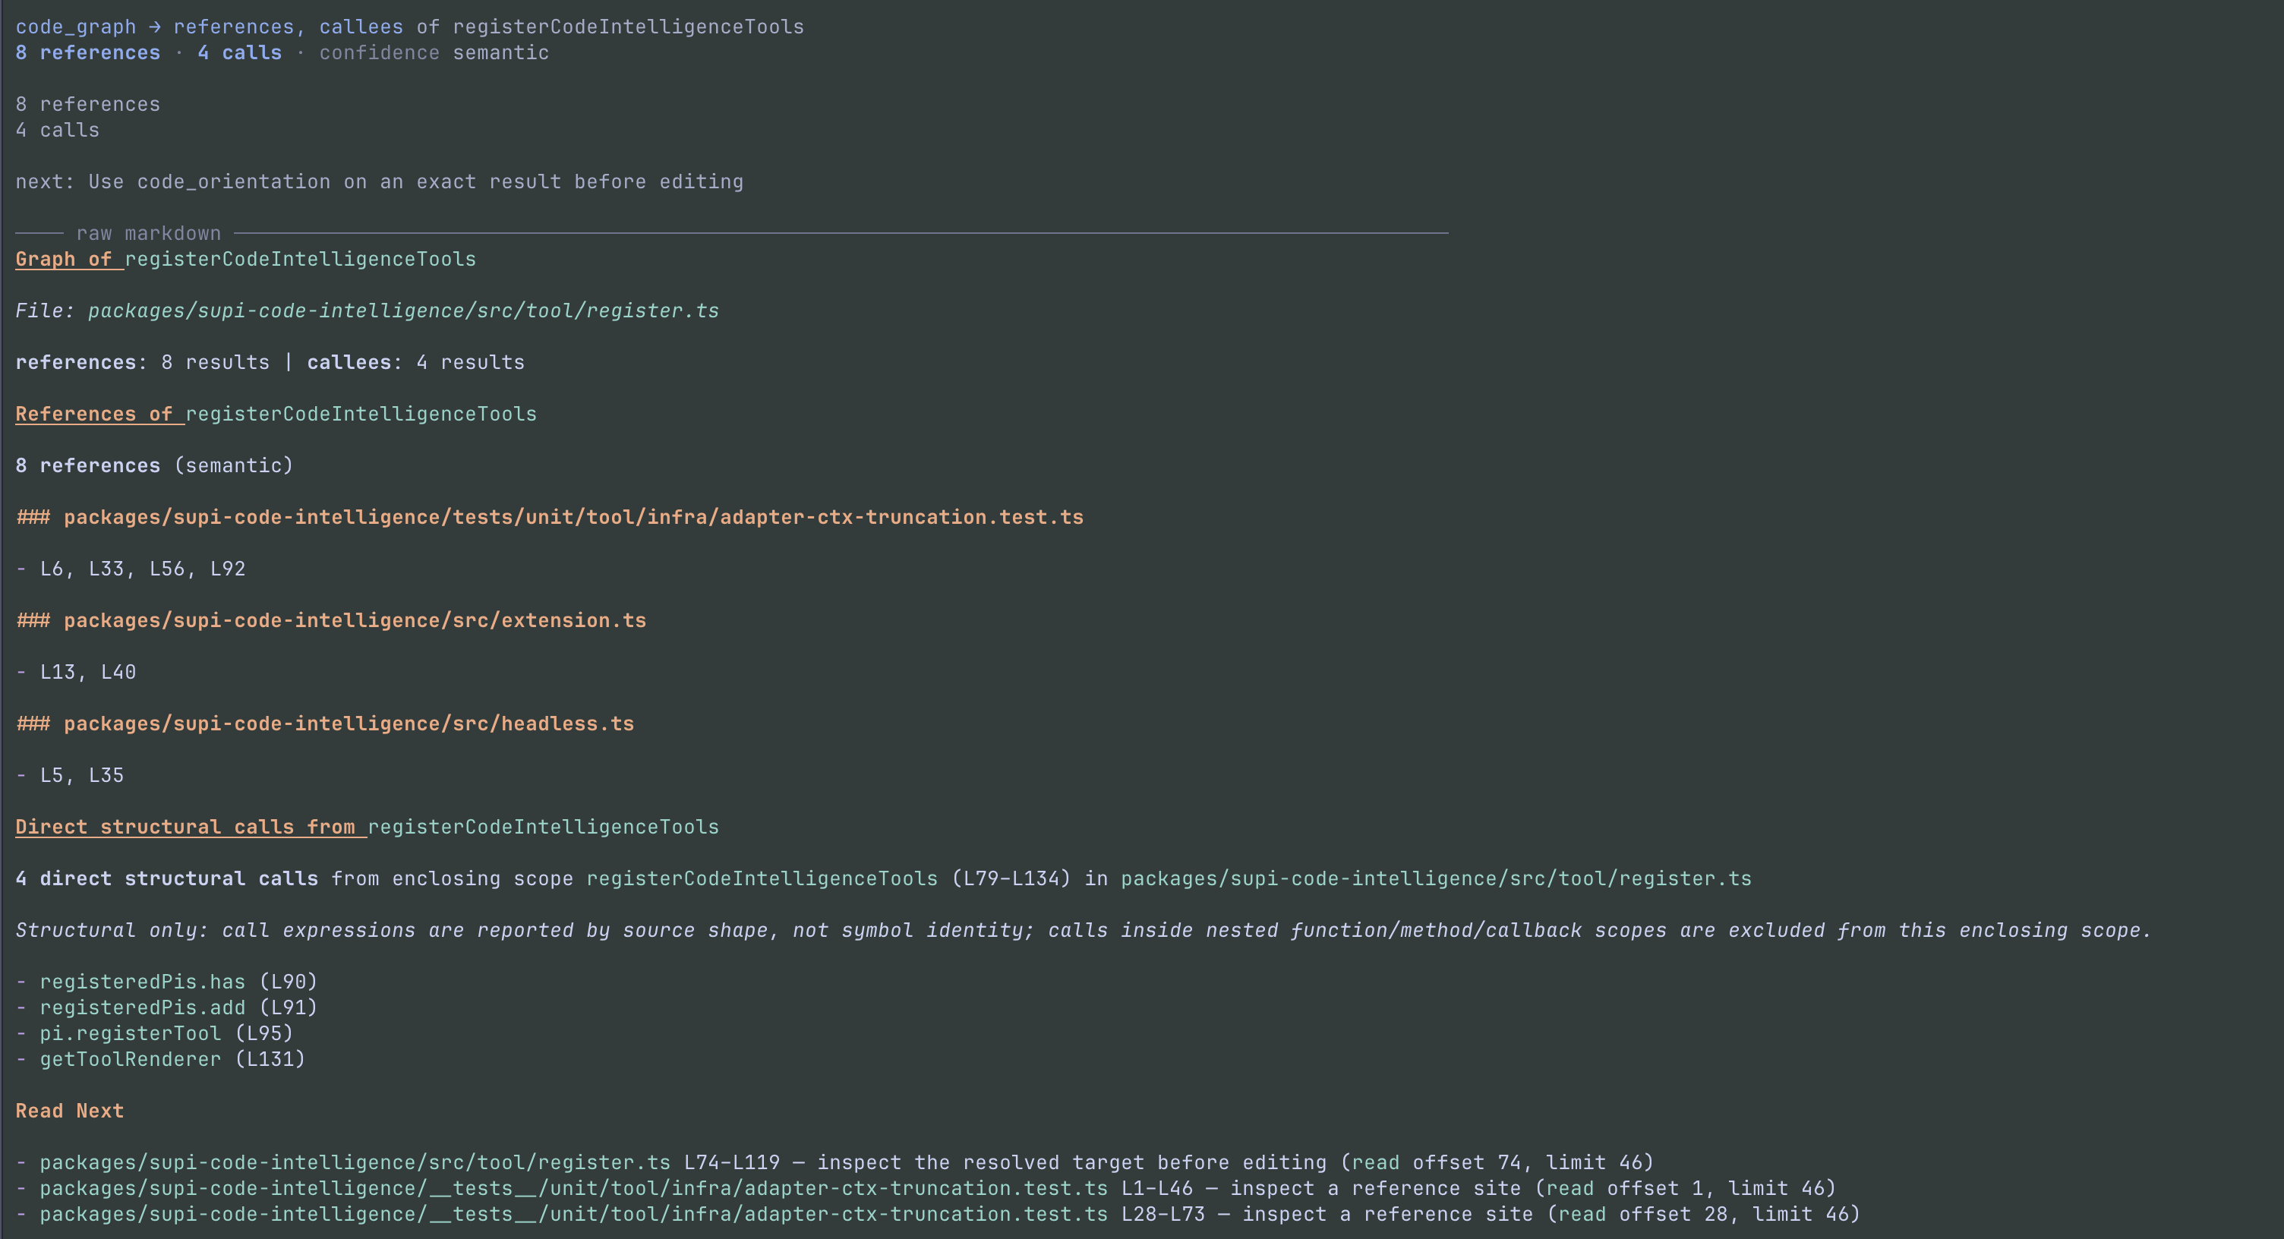Click 'callees: 4 results' count text
Viewport: 2284px width, 1239px height.
tap(416, 361)
